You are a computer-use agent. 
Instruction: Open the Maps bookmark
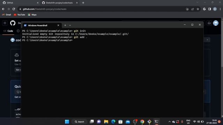coord(32,15)
